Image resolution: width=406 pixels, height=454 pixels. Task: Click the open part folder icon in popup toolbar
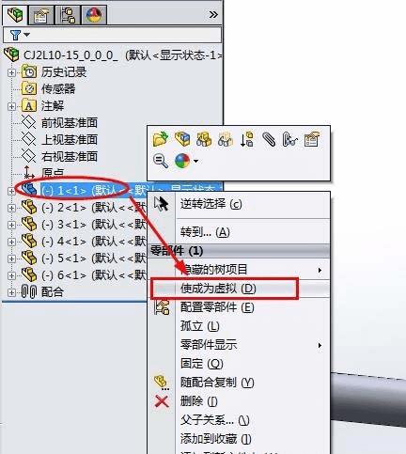161,139
